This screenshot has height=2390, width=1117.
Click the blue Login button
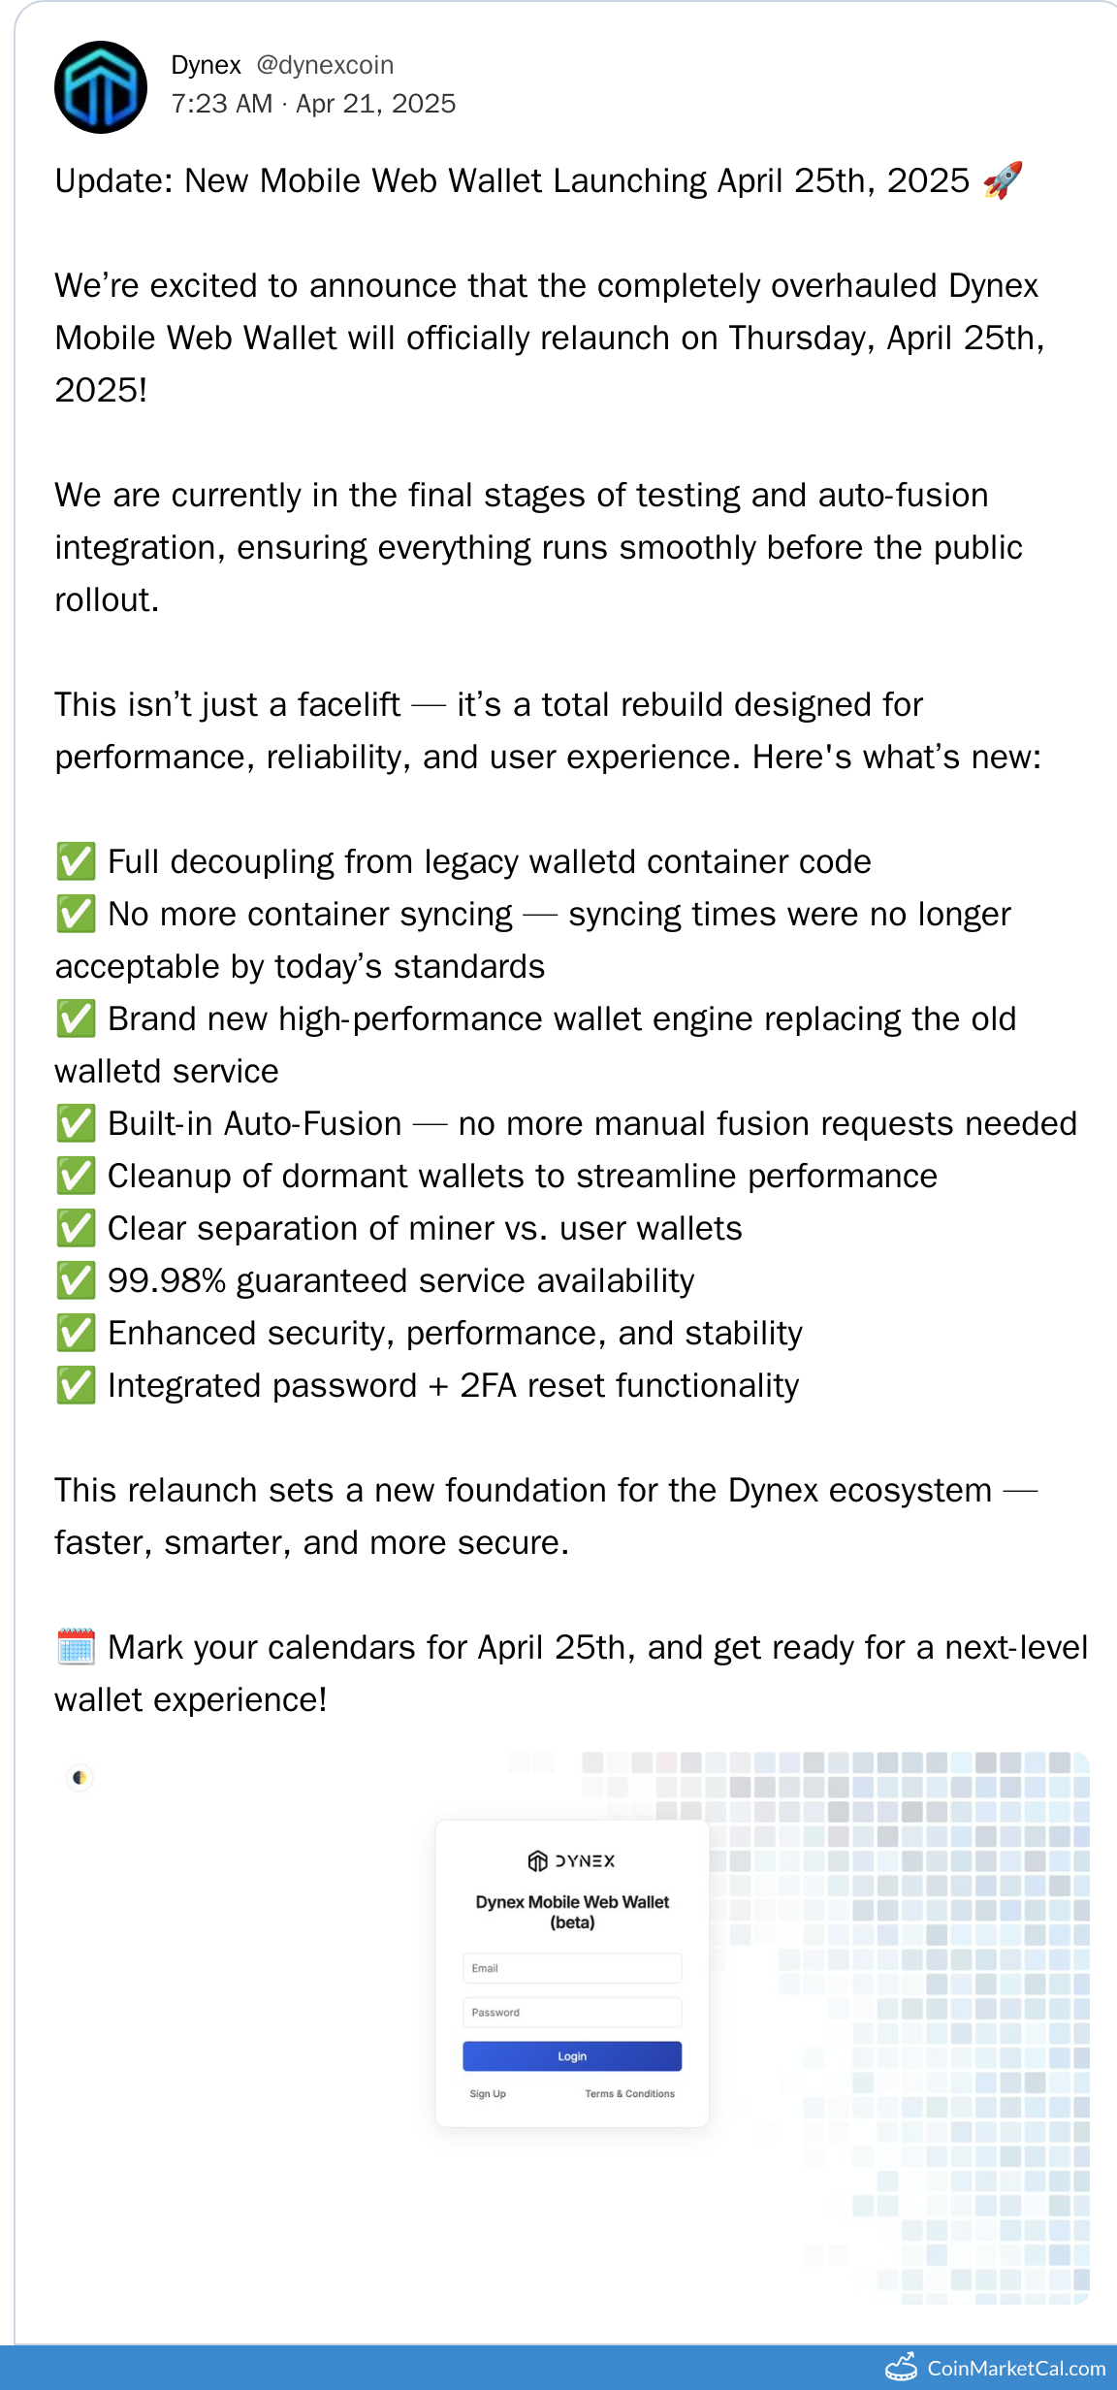coord(572,2056)
